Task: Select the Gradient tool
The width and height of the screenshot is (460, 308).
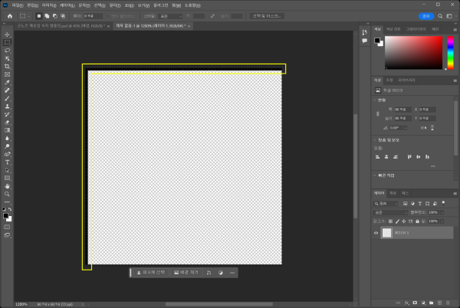Action: (x=7, y=130)
